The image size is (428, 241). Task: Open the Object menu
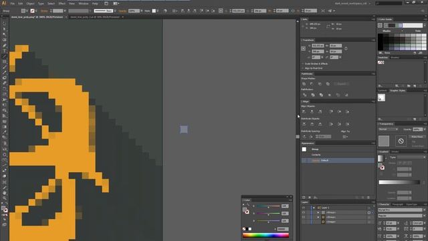[x=30, y=3]
